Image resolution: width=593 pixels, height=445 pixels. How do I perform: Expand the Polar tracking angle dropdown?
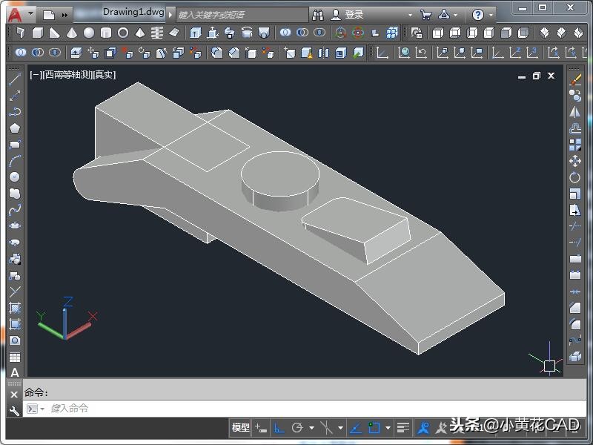click(x=311, y=428)
